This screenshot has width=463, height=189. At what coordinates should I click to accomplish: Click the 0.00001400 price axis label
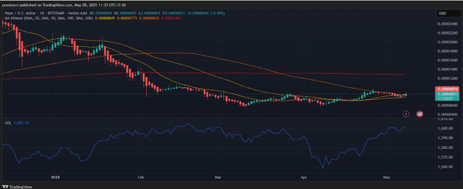pos(447,69)
